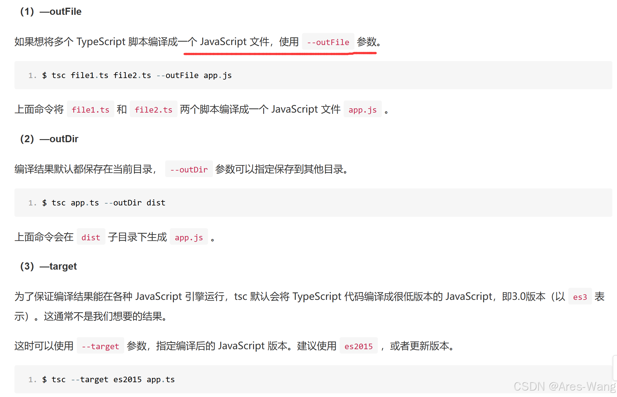The height and width of the screenshot is (397, 617).
Task: Click the word JavaScript in first paragraph
Action: (224, 41)
